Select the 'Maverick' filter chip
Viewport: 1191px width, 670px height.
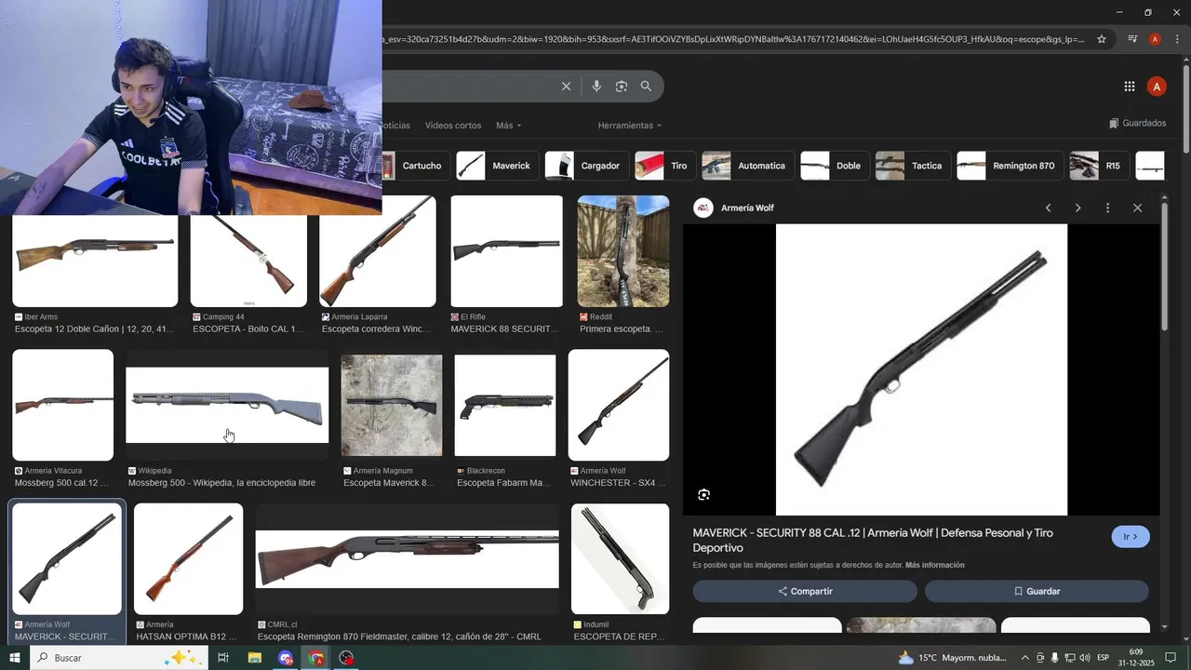497,166
